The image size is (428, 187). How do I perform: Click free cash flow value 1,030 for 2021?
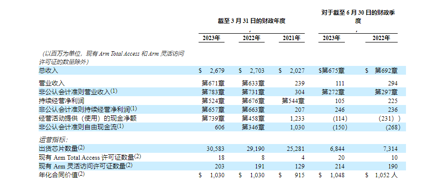coord(297,127)
